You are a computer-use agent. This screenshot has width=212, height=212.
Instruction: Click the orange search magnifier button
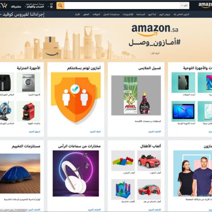[60, 6]
